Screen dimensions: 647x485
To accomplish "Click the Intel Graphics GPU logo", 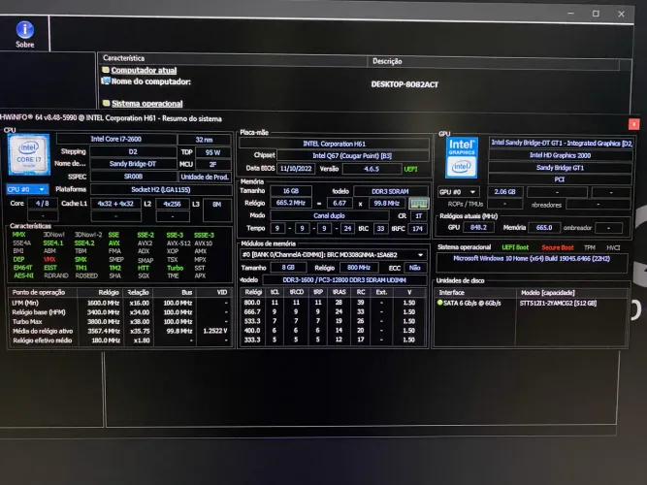I will click(462, 158).
